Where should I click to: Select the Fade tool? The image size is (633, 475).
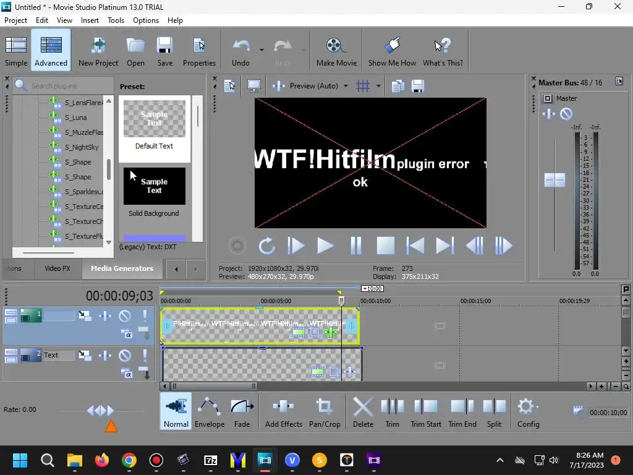click(x=242, y=411)
